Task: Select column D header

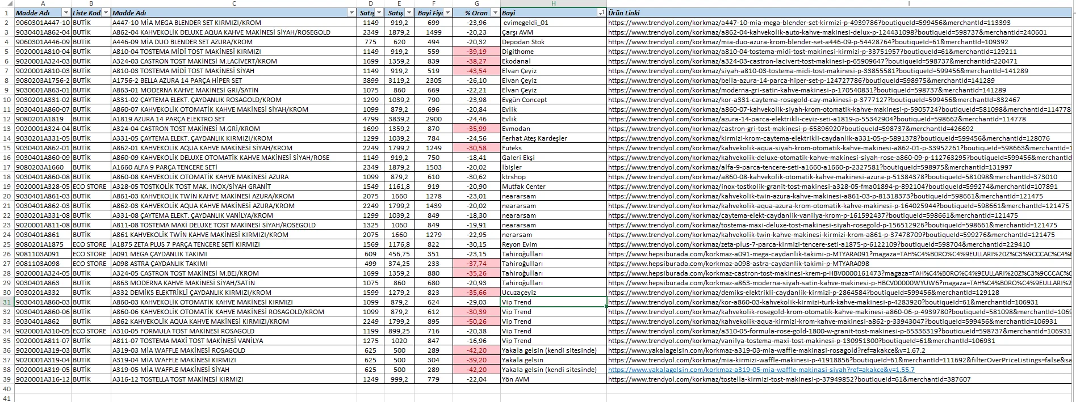Action: tap(371, 3)
